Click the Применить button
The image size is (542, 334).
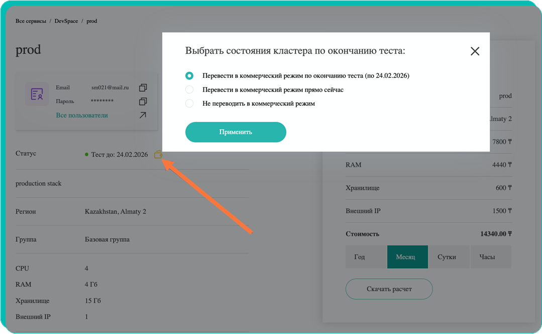(x=236, y=132)
